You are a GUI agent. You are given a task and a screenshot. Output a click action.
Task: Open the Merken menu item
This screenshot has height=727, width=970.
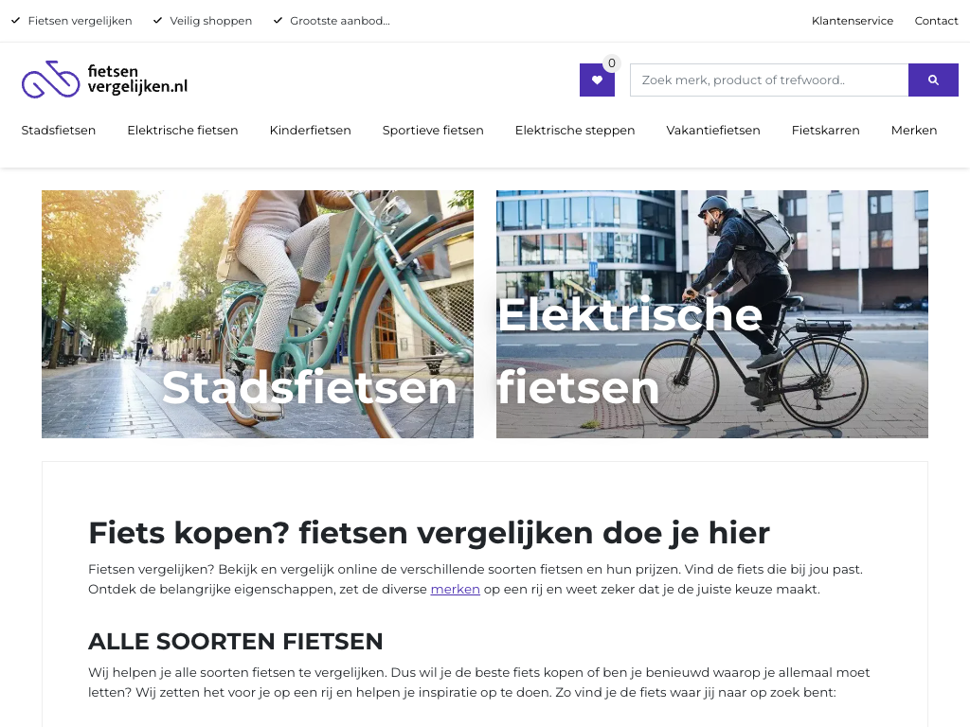click(914, 131)
